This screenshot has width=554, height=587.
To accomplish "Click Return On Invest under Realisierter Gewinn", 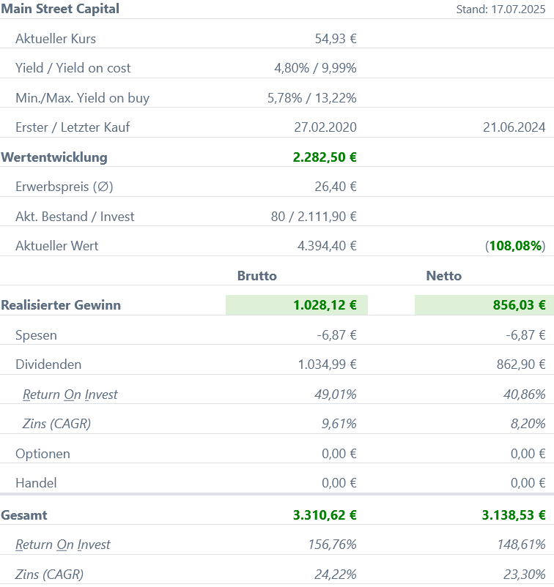I will [70, 395].
